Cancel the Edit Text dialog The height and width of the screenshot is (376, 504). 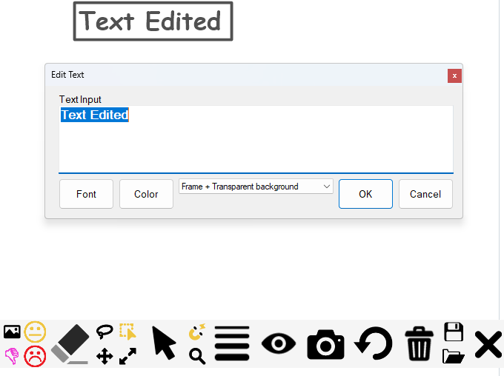point(425,194)
